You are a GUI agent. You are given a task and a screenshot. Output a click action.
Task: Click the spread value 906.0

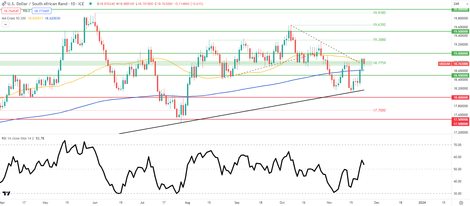26,11
